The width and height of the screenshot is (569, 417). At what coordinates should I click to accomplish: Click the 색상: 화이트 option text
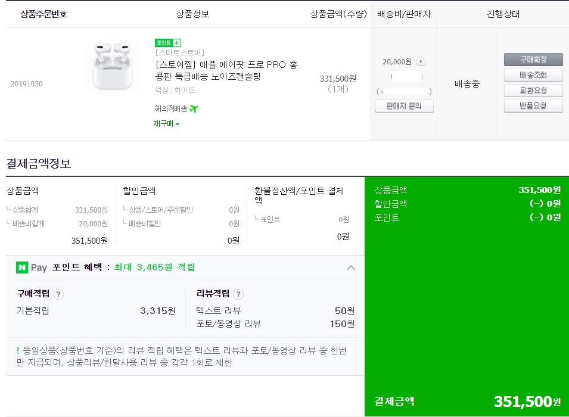[175, 90]
